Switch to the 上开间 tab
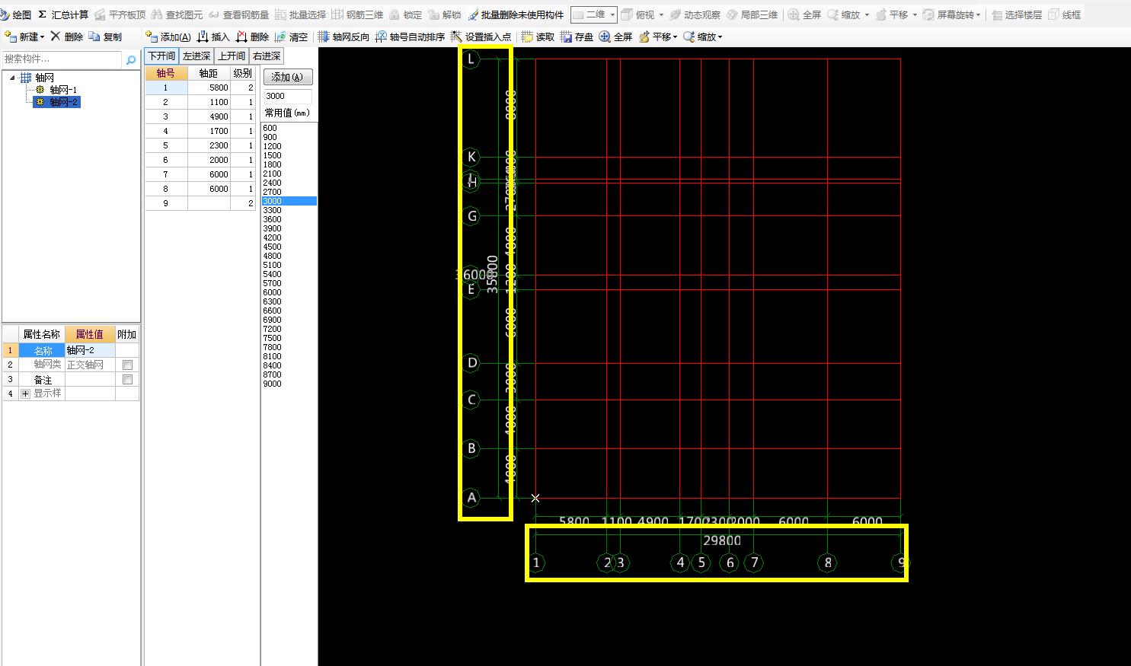The height and width of the screenshot is (666, 1131). pos(232,56)
